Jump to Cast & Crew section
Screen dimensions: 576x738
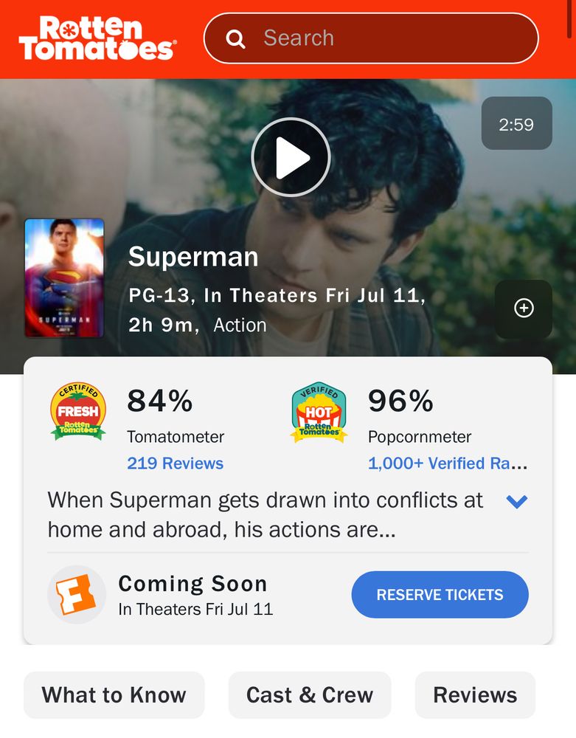pos(310,695)
